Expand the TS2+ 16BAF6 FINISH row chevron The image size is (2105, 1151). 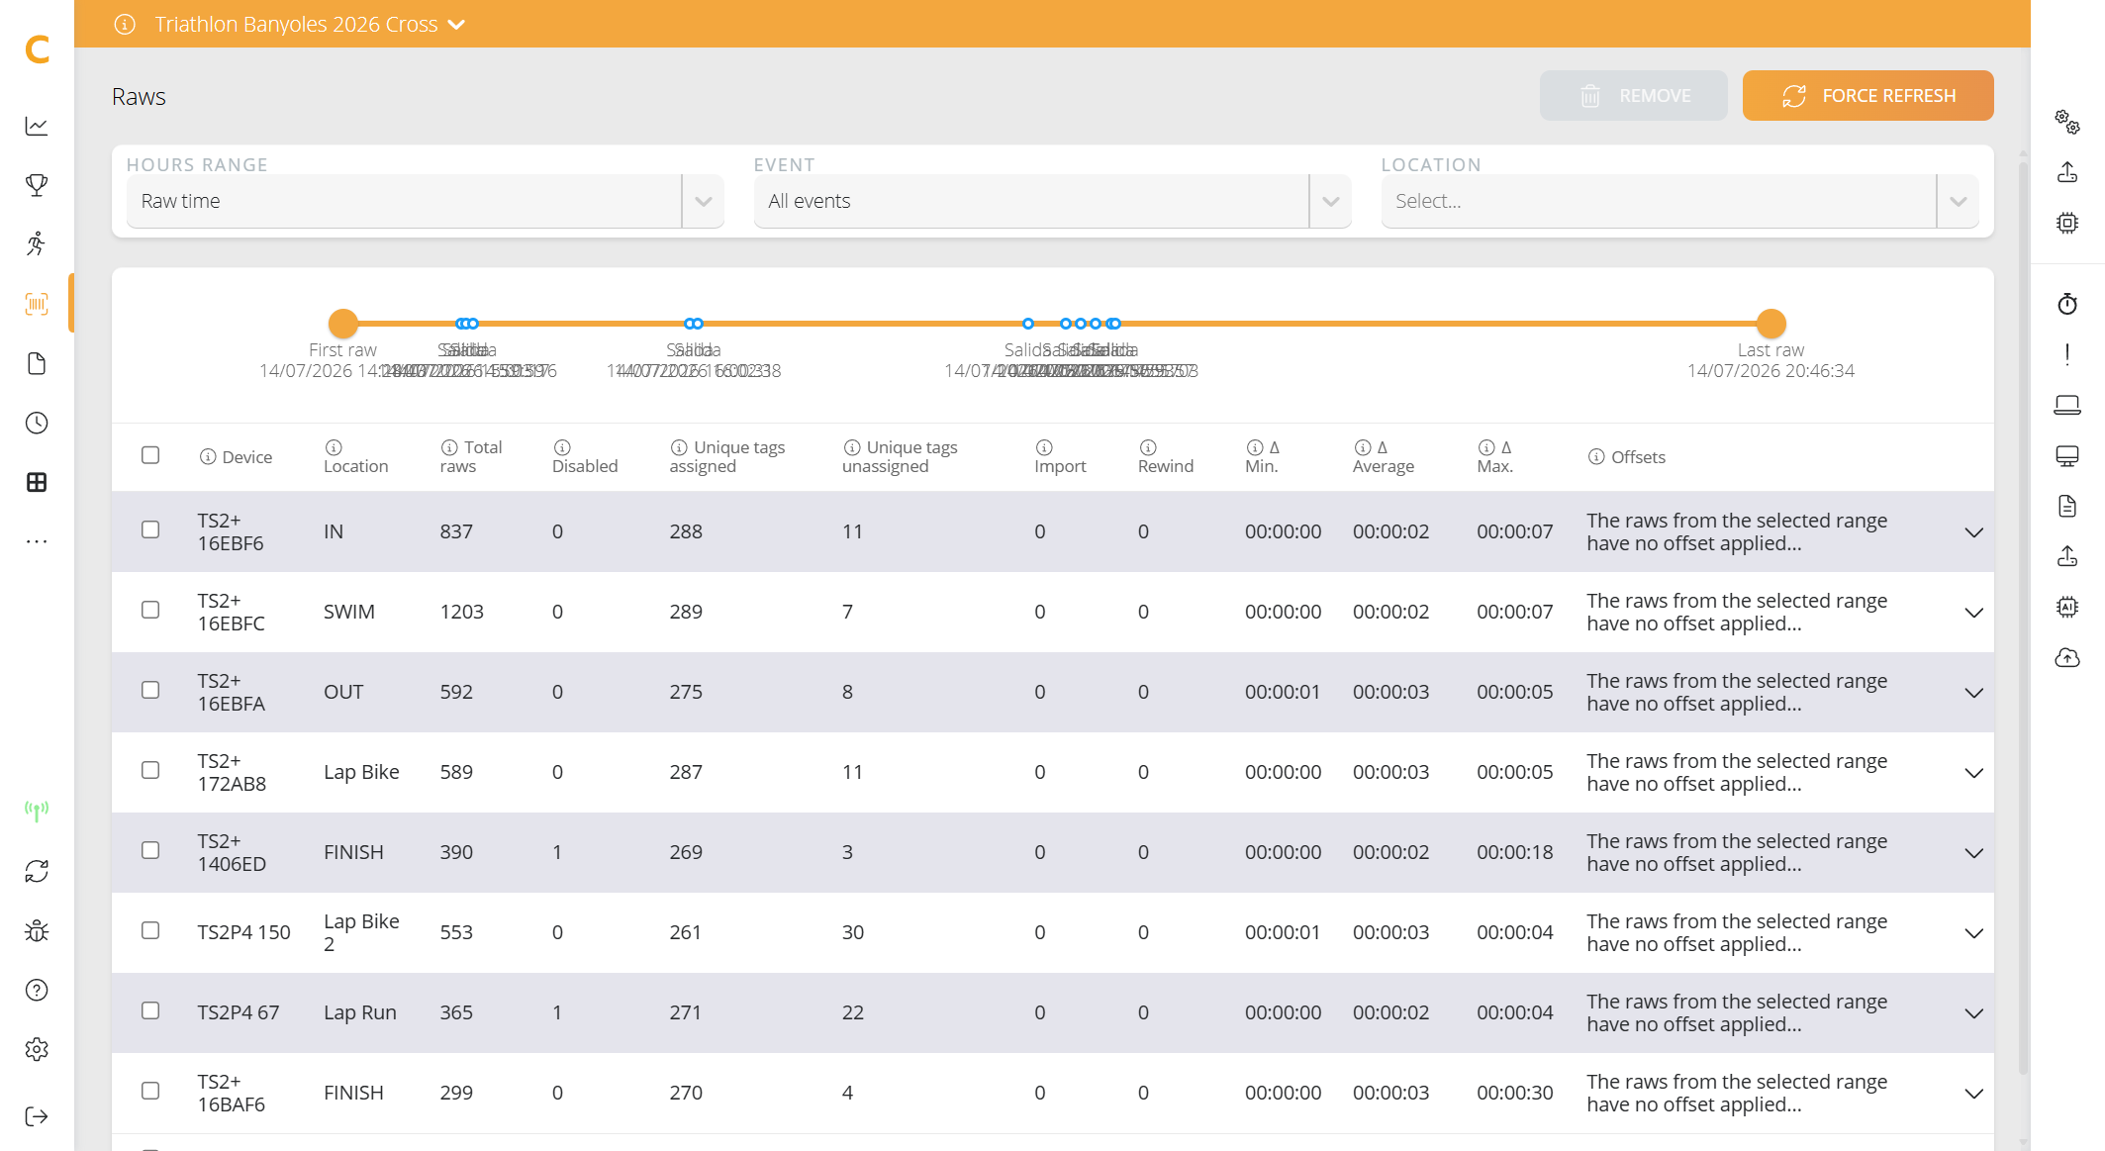(1974, 1094)
